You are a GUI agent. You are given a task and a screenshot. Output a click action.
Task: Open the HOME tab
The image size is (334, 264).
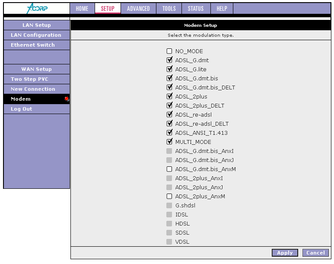coord(82,9)
